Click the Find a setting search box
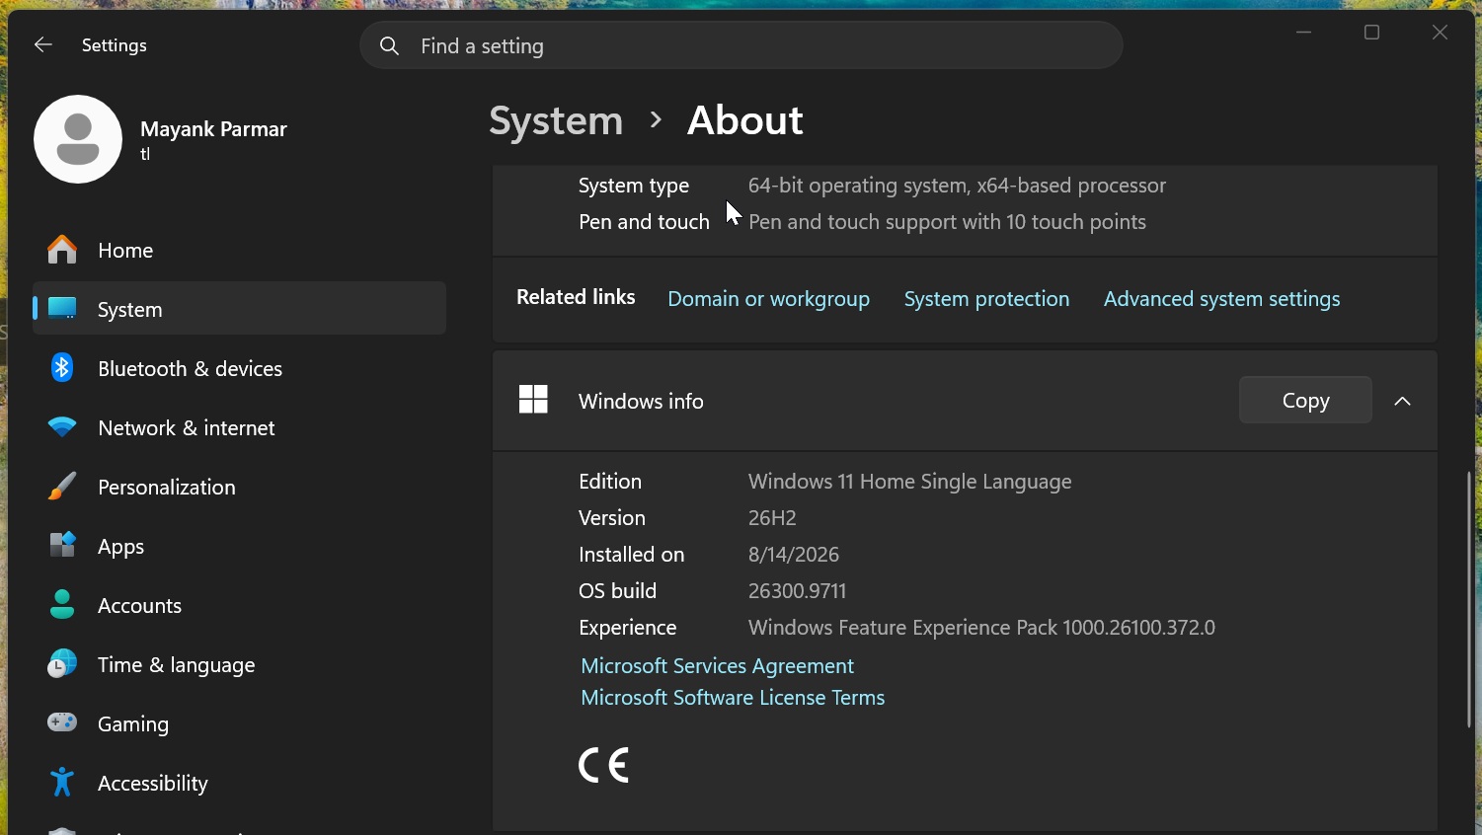This screenshot has width=1482, height=835. coord(741,45)
